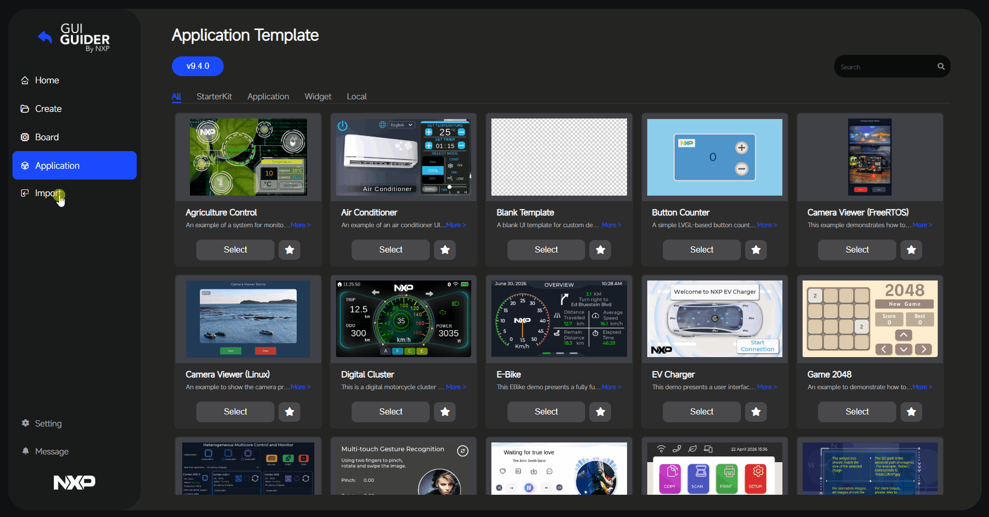
Task: Show More for Camera Viewer (FreeRTOS)
Action: coord(922,225)
